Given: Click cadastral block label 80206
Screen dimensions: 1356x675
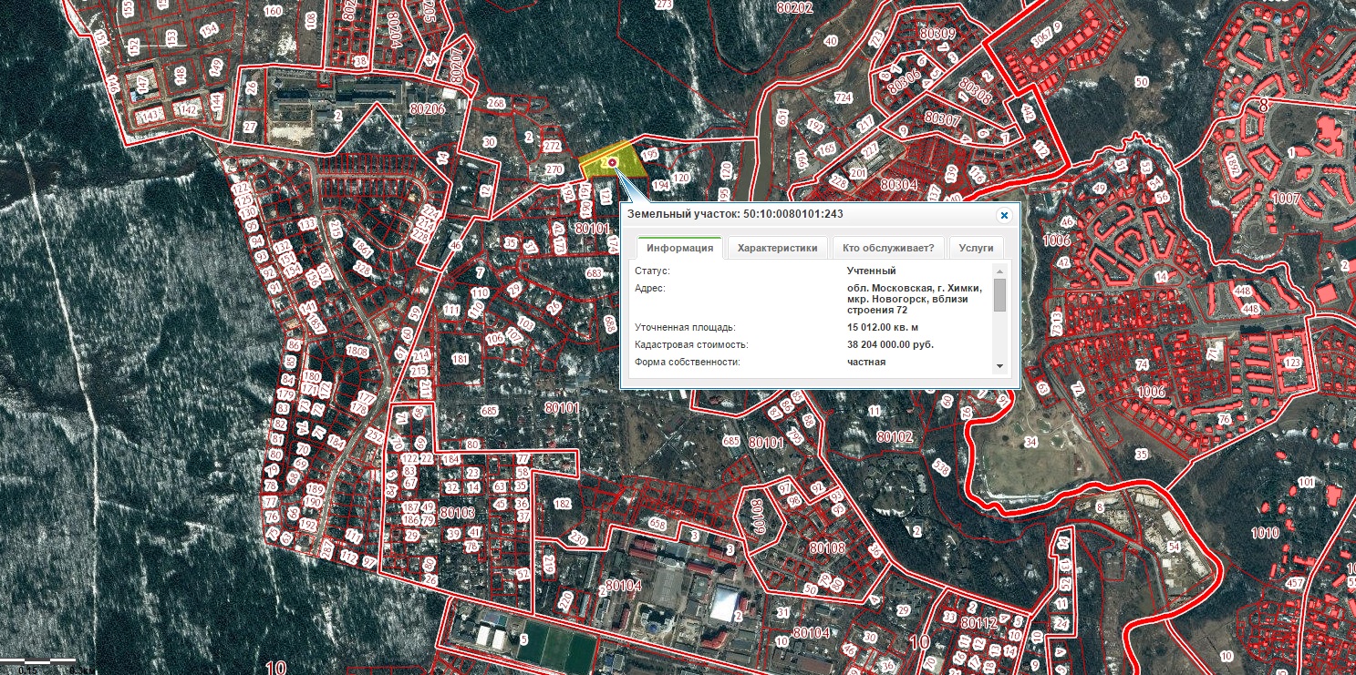Looking at the screenshot, I should [x=427, y=108].
